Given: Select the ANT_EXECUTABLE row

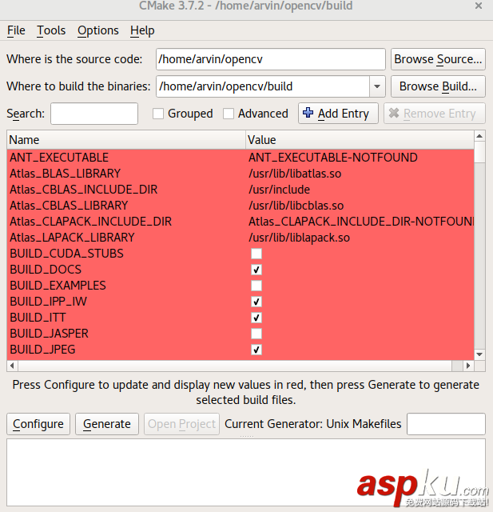Looking at the screenshot, I should (x=241, y=158).
